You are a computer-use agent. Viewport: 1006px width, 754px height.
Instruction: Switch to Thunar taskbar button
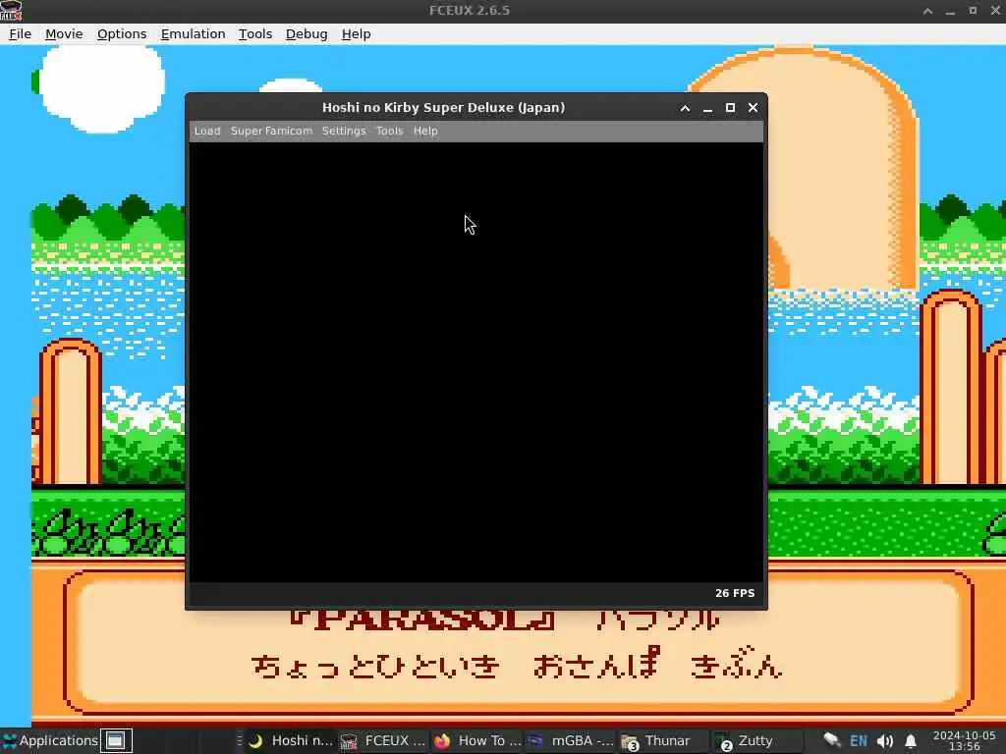click(x=663, y=740)
